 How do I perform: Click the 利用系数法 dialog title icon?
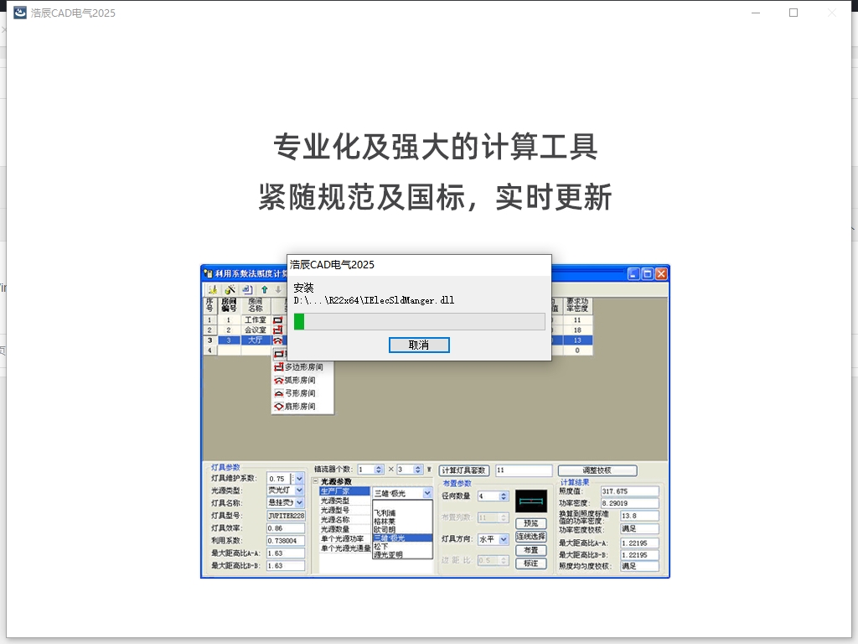point(208,273)
